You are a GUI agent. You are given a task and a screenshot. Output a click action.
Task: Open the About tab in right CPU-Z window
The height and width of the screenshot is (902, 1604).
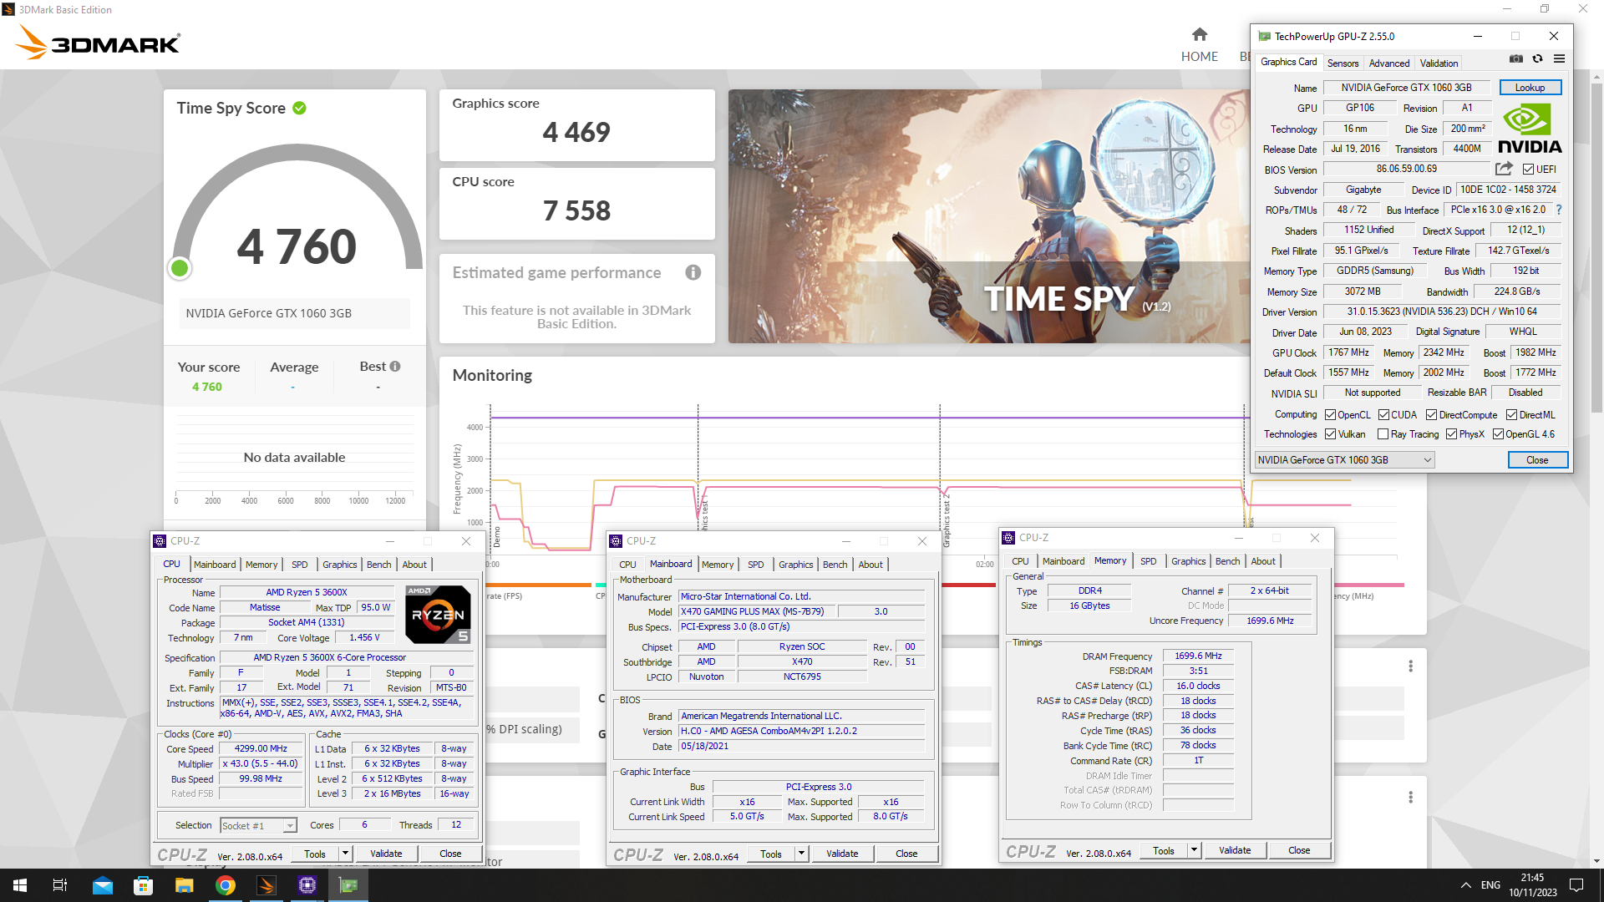tap(1263, 561)
